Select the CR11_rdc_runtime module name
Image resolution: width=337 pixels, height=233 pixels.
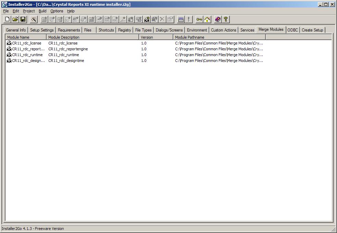(x=27, y=54)
